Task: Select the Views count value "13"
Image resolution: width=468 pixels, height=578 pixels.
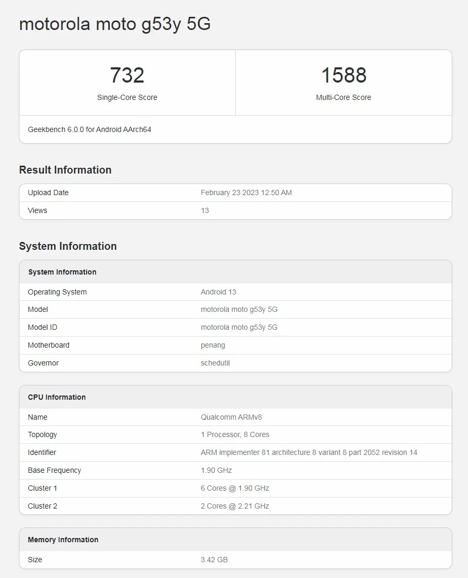Action: click(205, 210)
